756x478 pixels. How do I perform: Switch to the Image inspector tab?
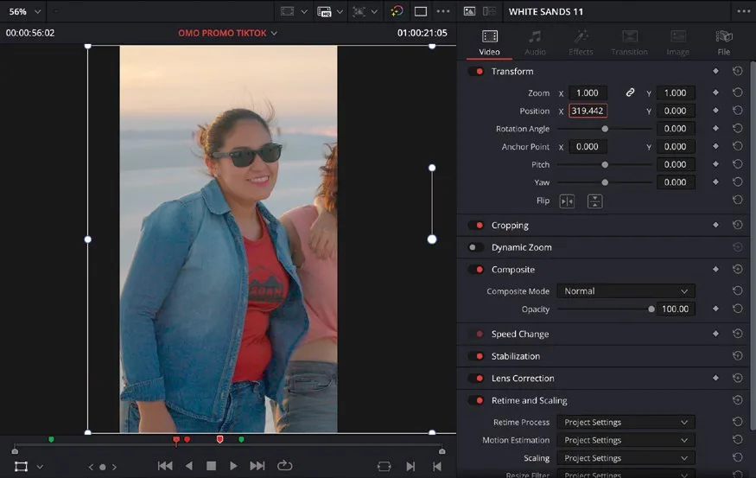coord(677,42)
